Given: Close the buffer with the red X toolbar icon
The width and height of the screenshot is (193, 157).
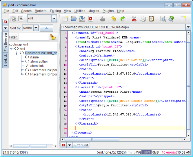Looking at the screenshot, I should [x=91, y=19].
